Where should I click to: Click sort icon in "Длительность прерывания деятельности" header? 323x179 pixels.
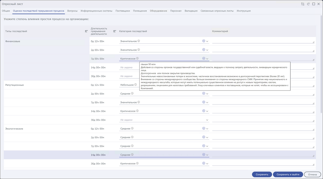click(115, 31)
